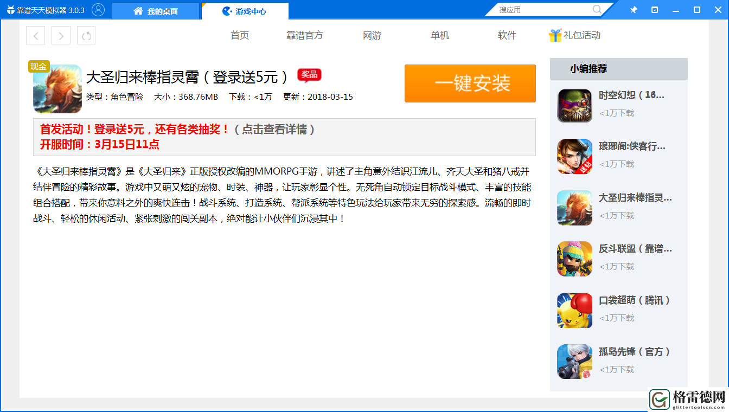The image size is (729, 412).
Task: Open the 软件 navigation item
Action: click(x=507, y=35)
